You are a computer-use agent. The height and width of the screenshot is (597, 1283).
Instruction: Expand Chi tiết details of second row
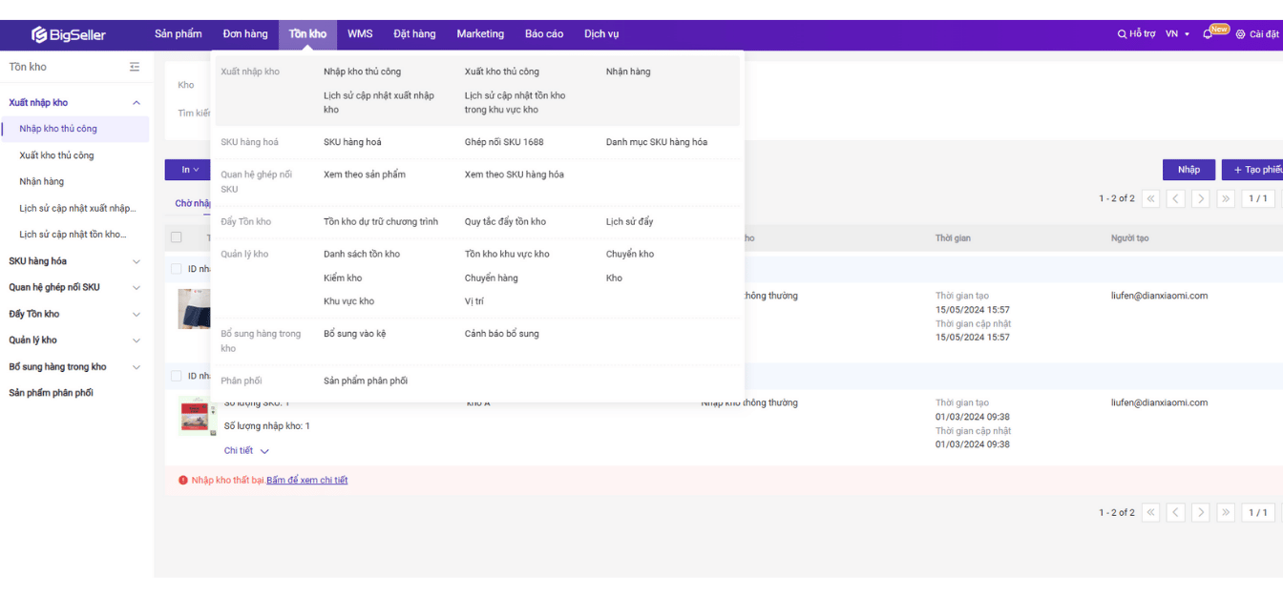[246, 451]
